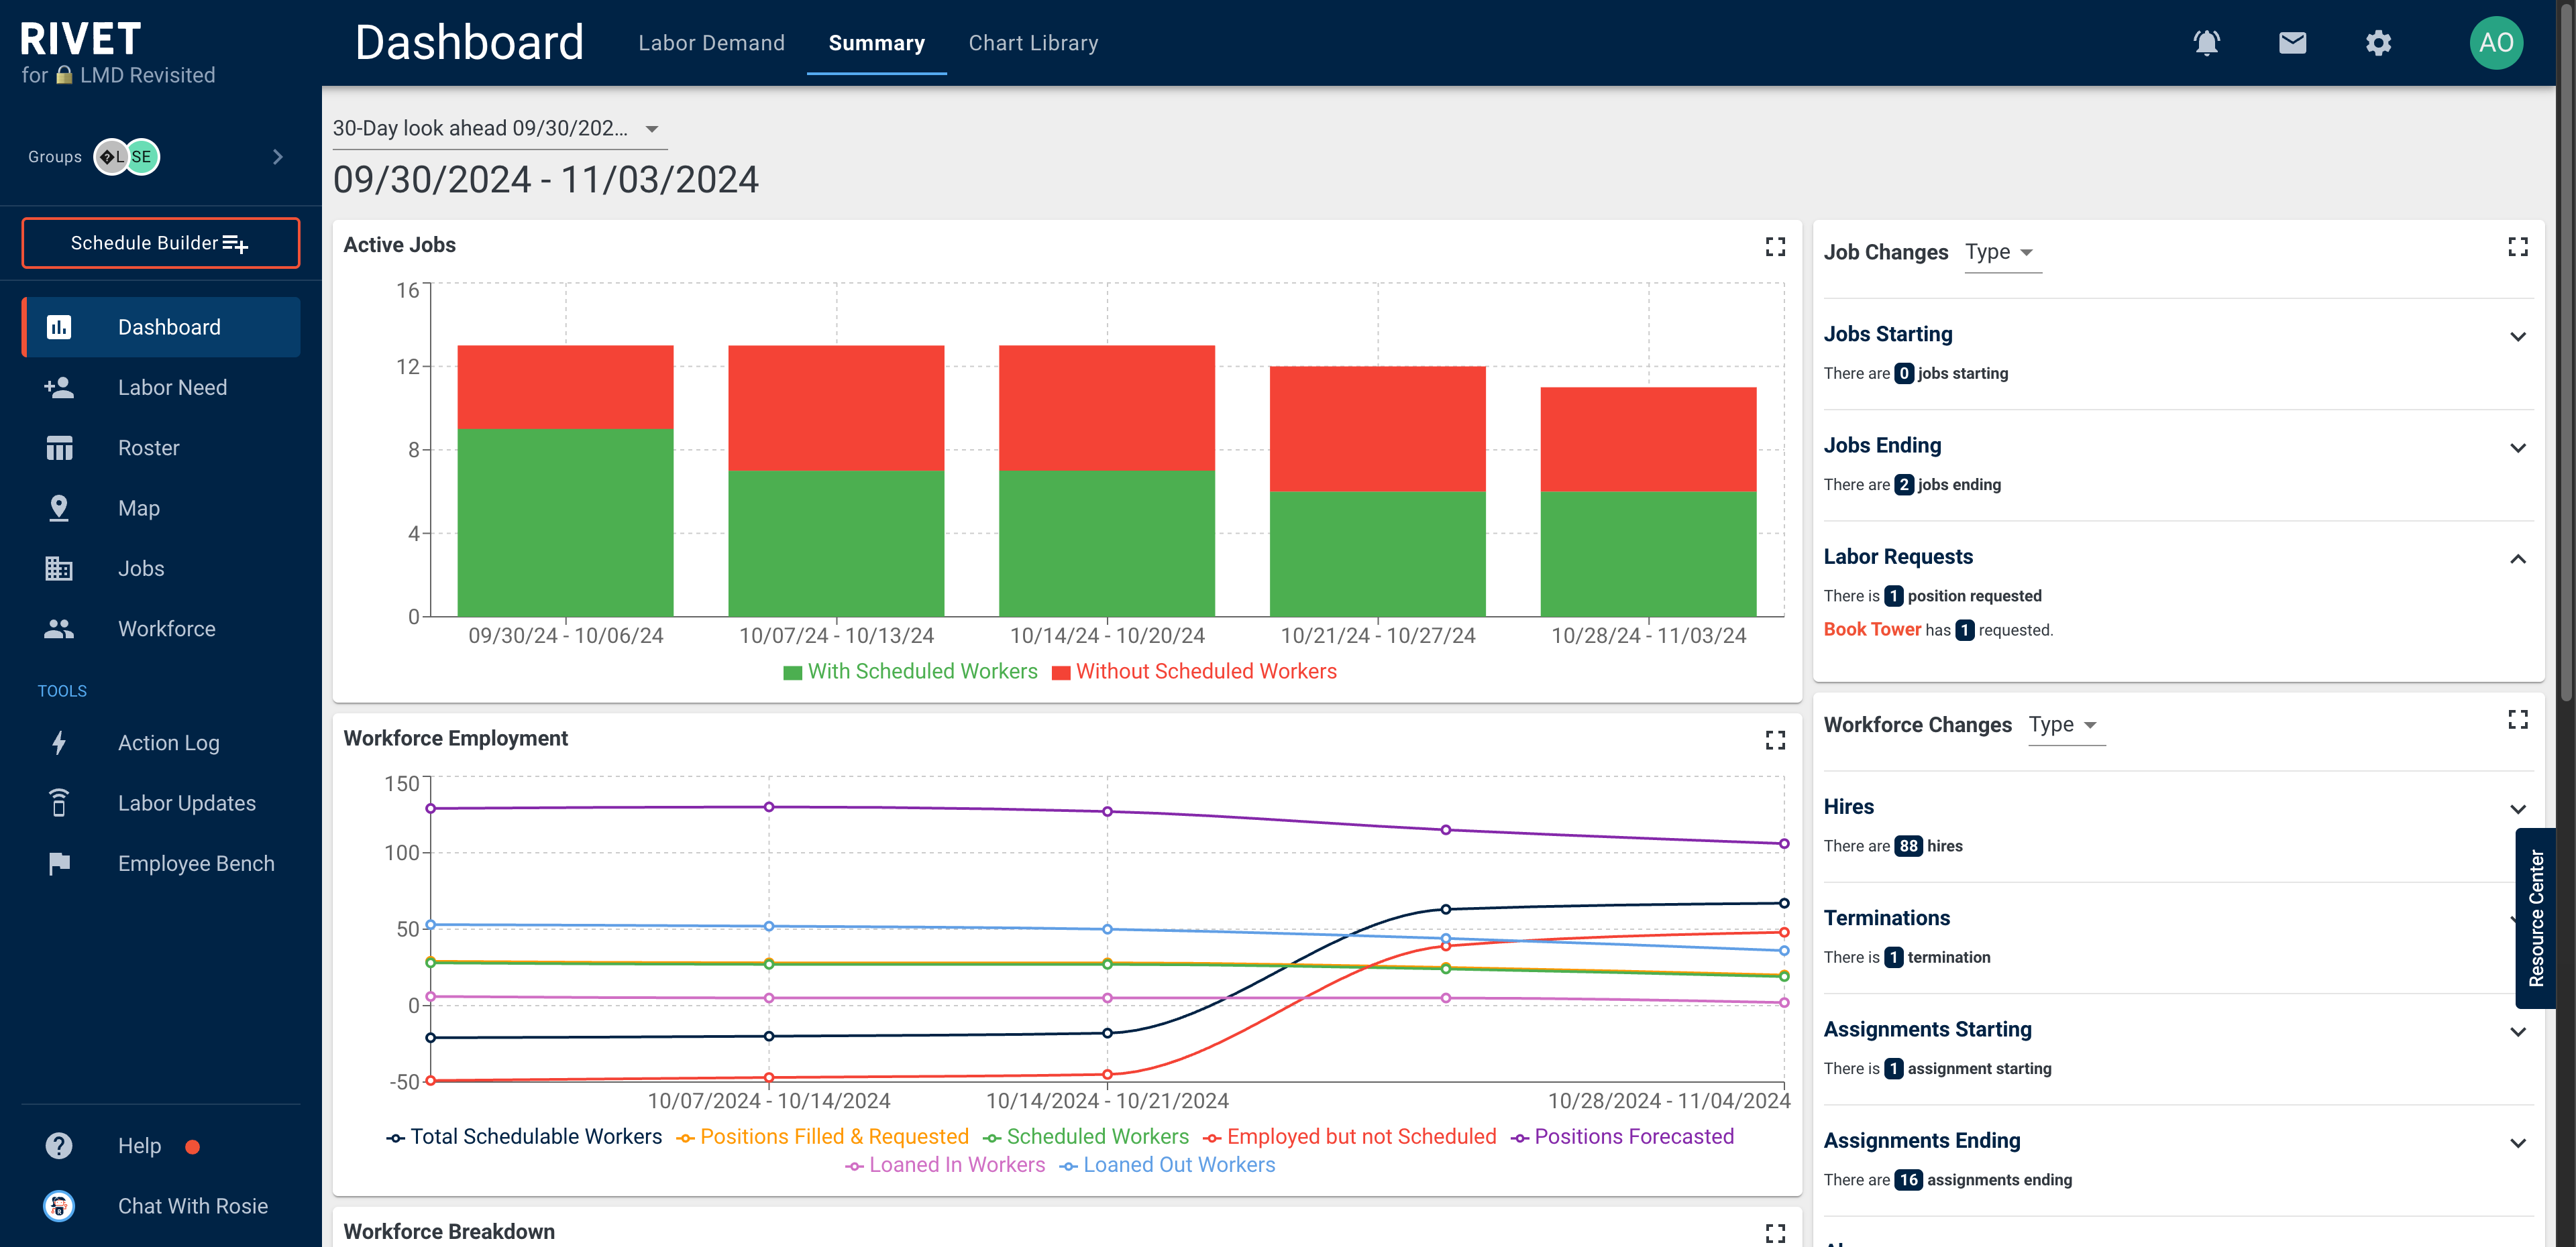
Task: Toggle Positions Forecasted legend series
Action: point(1622,1137)
